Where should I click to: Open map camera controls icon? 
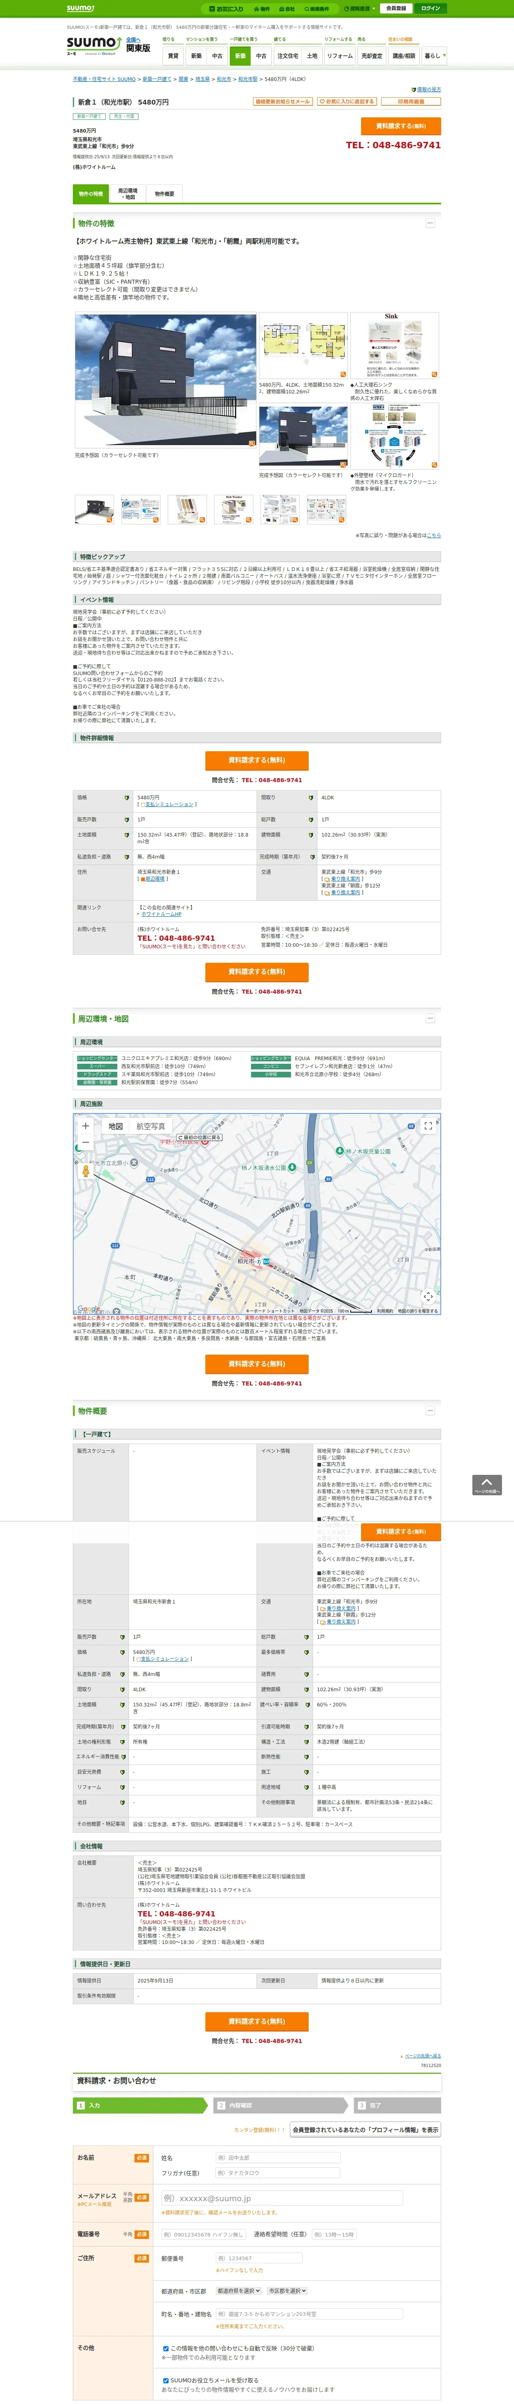[428, 1296]
